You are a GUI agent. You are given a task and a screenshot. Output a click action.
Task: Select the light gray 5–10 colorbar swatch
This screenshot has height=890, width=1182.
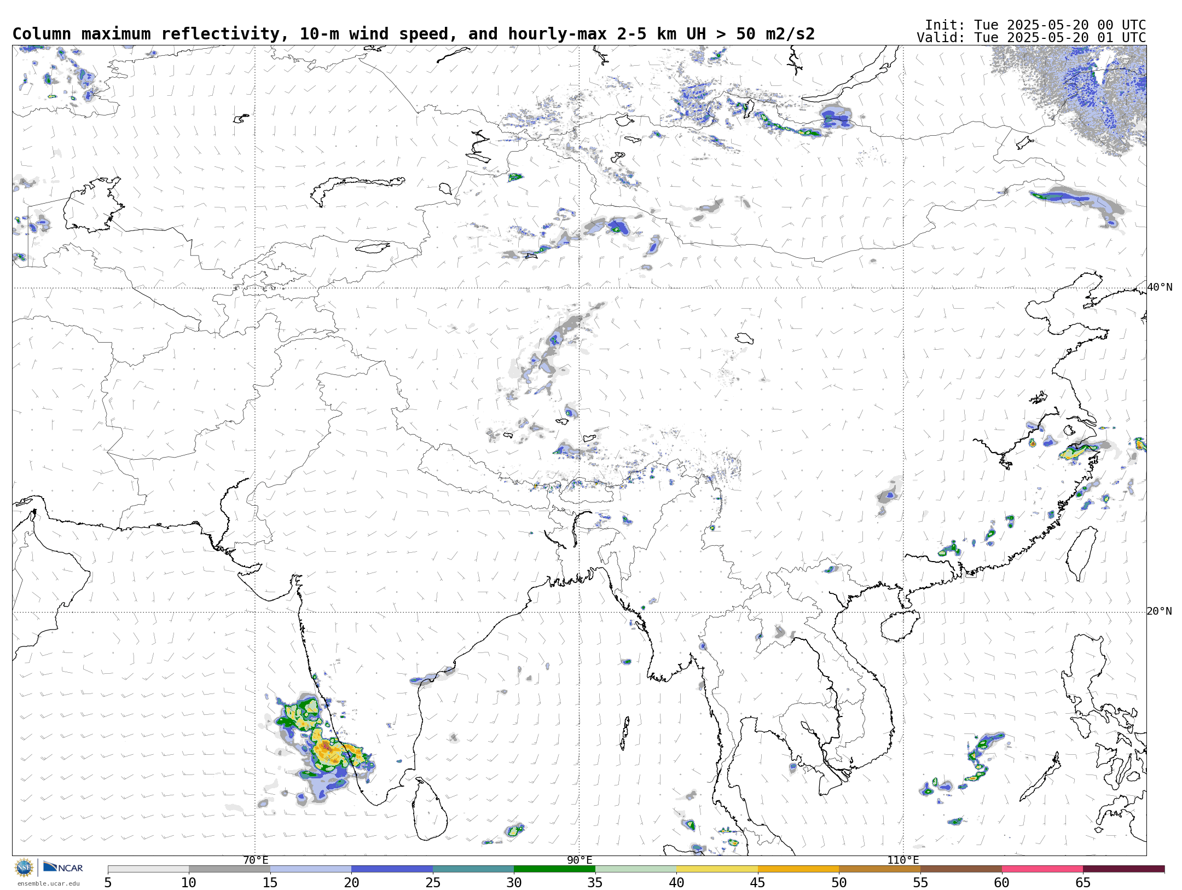click(x=148, y=869)
